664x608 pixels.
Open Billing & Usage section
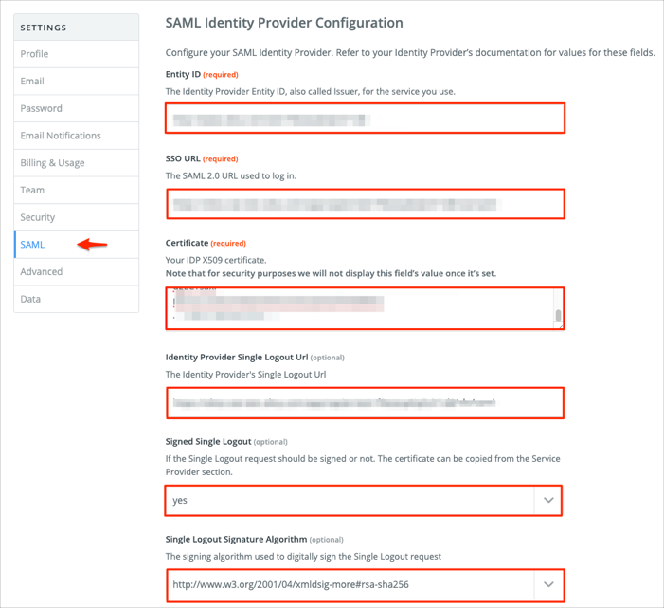click(x=52, y=163)
